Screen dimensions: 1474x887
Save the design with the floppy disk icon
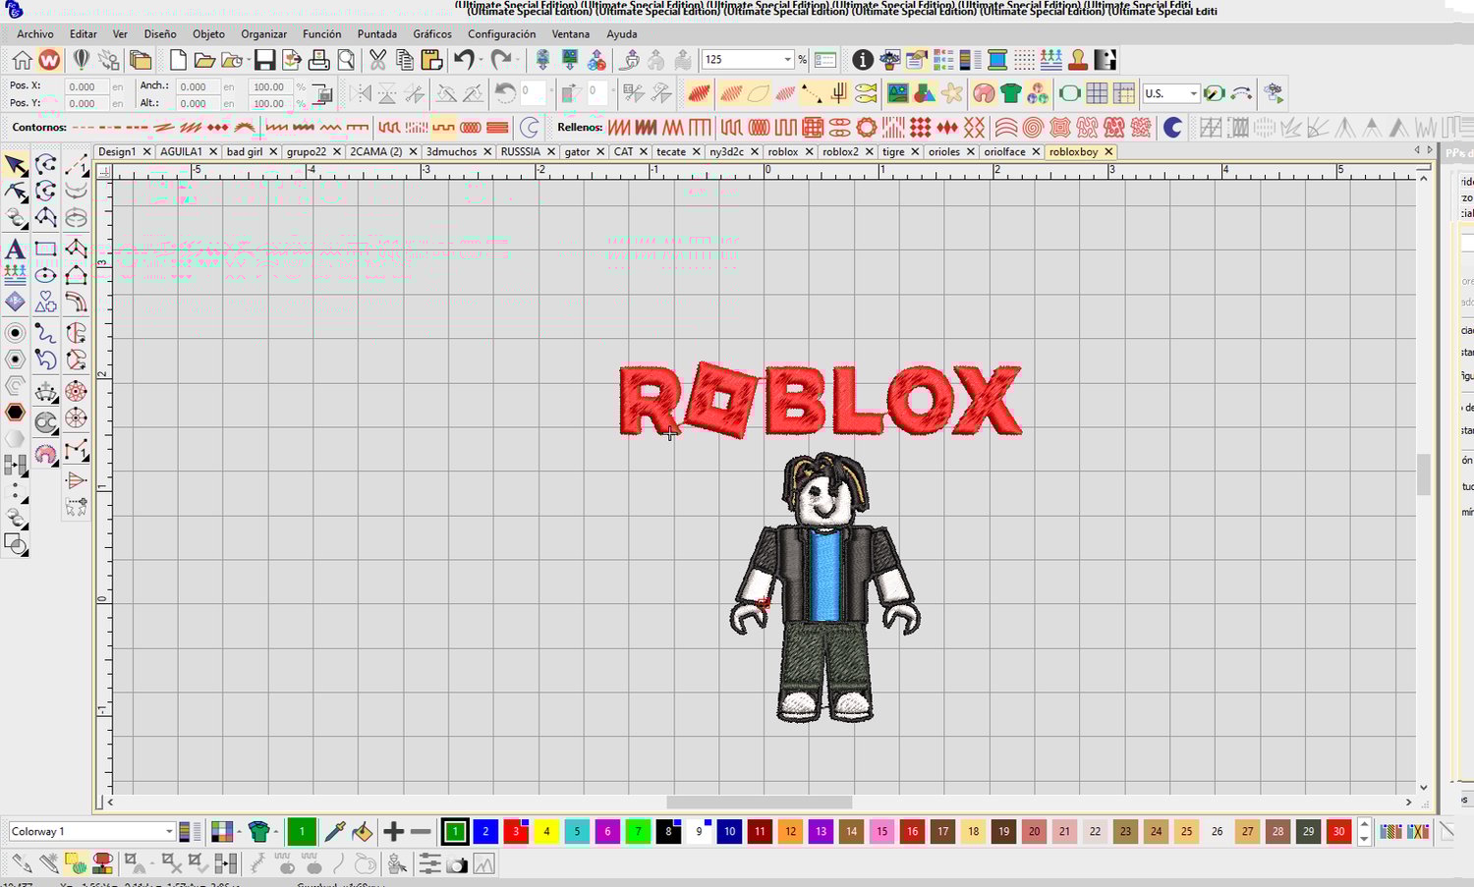[x=264, y=61]
